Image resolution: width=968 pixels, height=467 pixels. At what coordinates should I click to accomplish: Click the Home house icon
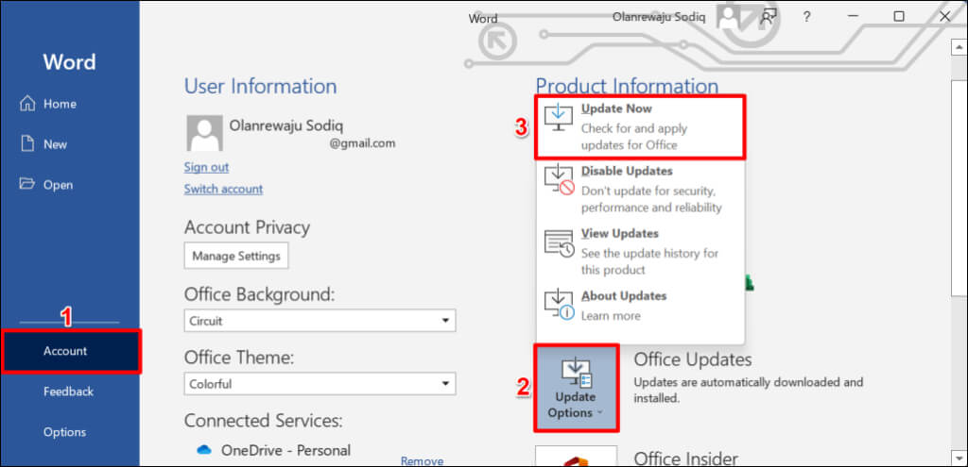coord(27,104)
